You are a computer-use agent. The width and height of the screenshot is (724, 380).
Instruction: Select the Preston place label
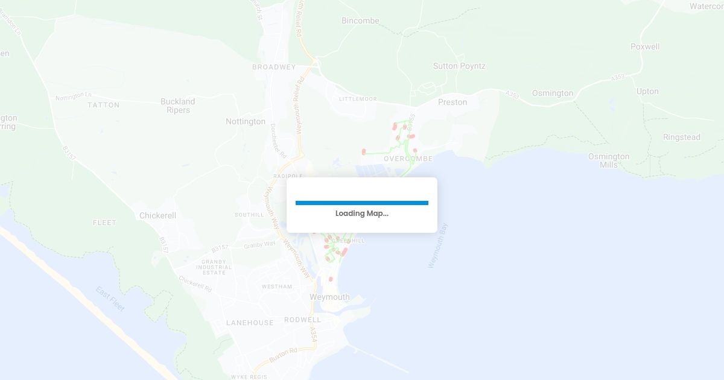(x=453, y=103)
